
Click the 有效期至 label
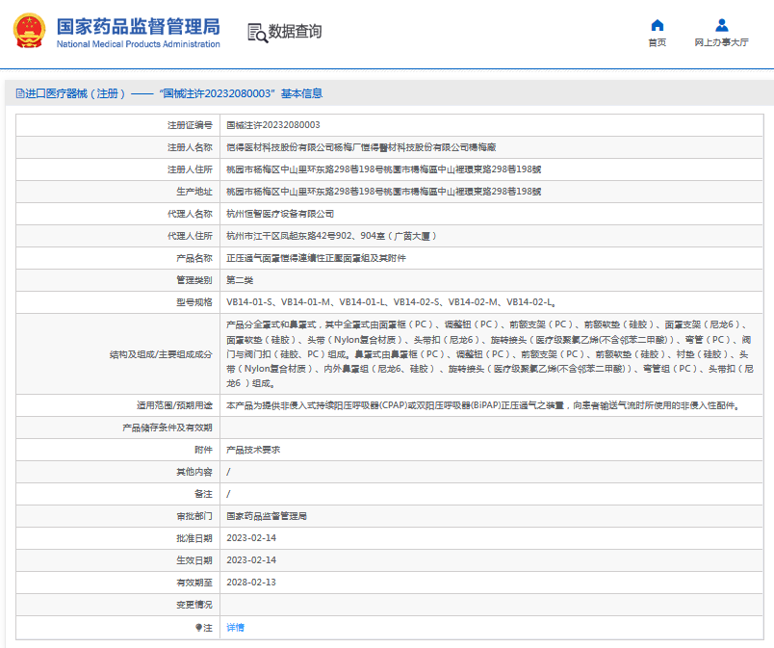click(x=194, y=583)
